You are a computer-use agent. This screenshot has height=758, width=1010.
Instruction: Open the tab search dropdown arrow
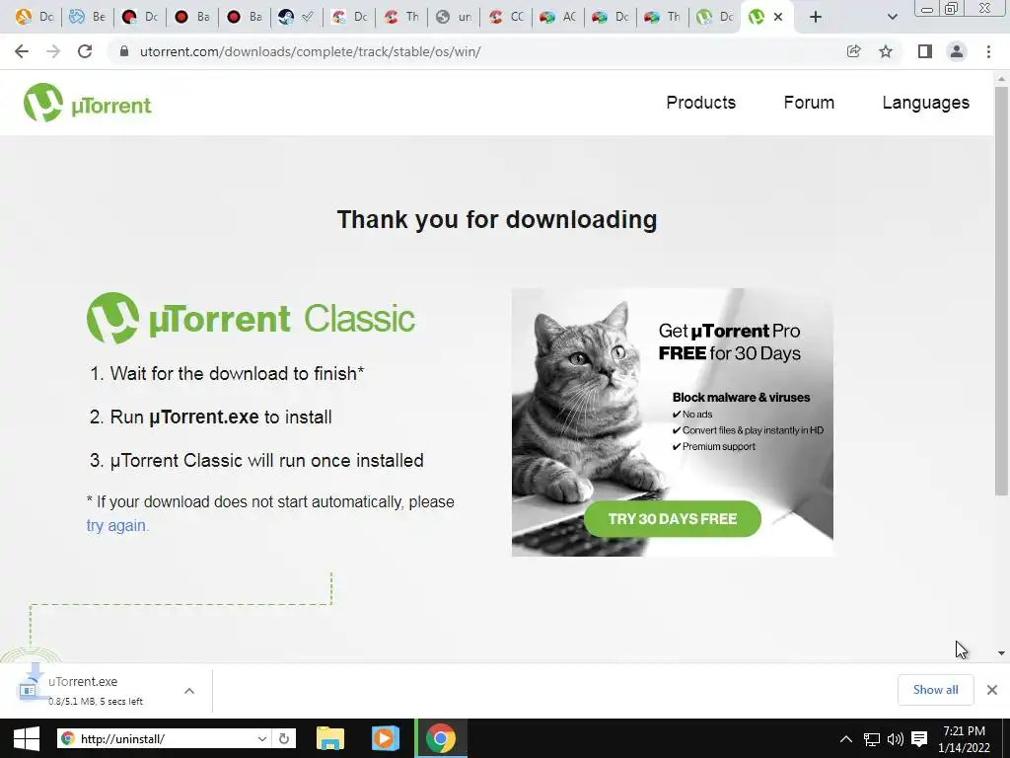pyautogui.click(x=892, y=17)
